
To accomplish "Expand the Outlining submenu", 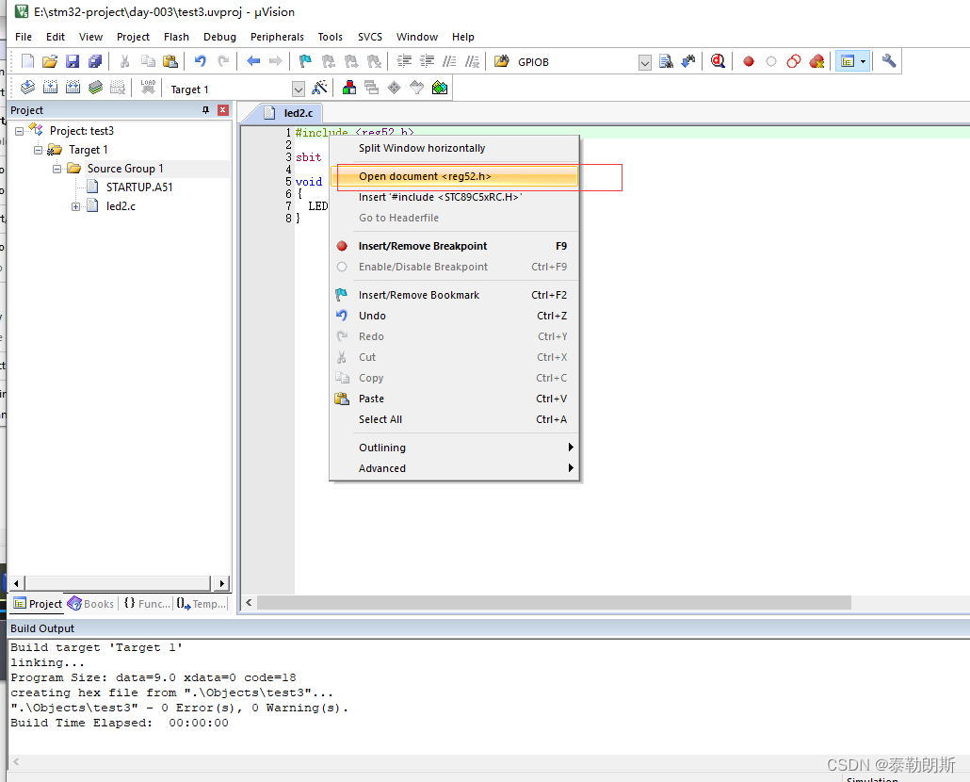I will [x=455, y=448].
